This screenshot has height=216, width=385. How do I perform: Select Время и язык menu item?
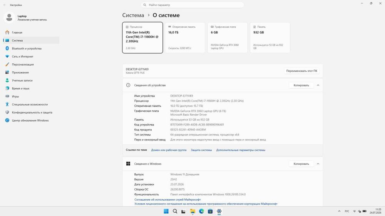tap(31, 88)
